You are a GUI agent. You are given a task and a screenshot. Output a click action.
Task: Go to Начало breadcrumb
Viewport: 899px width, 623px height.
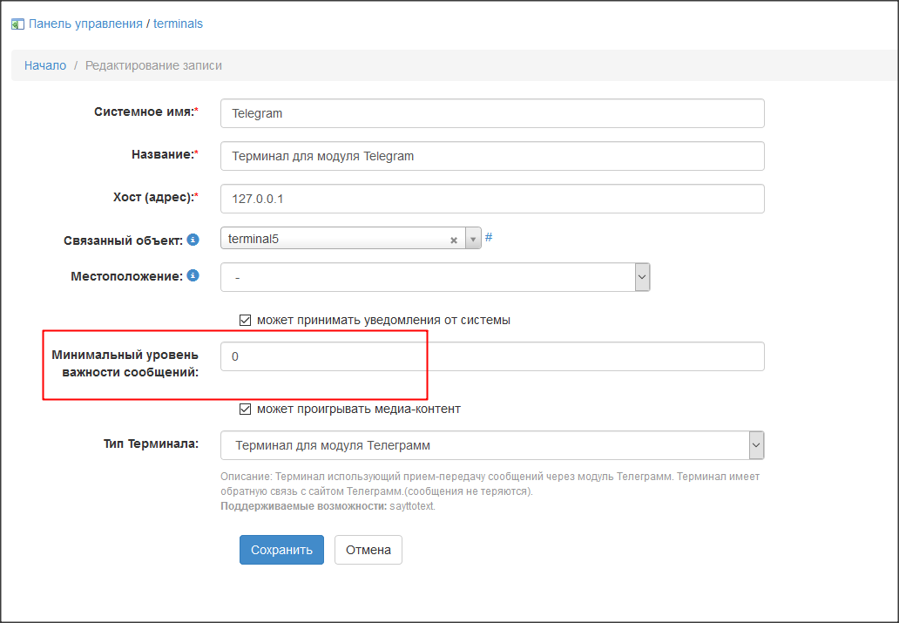45,65
